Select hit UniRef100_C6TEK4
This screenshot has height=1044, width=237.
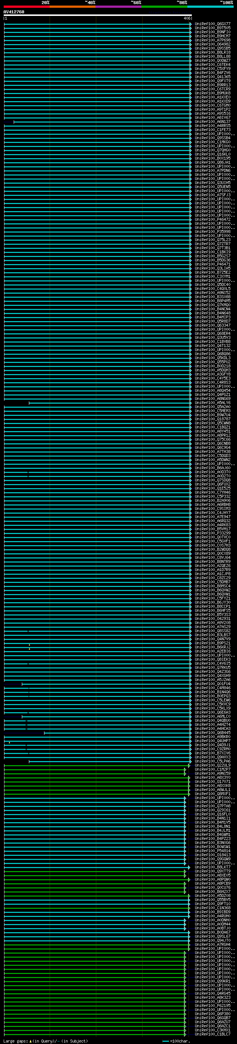coord(213,64)
